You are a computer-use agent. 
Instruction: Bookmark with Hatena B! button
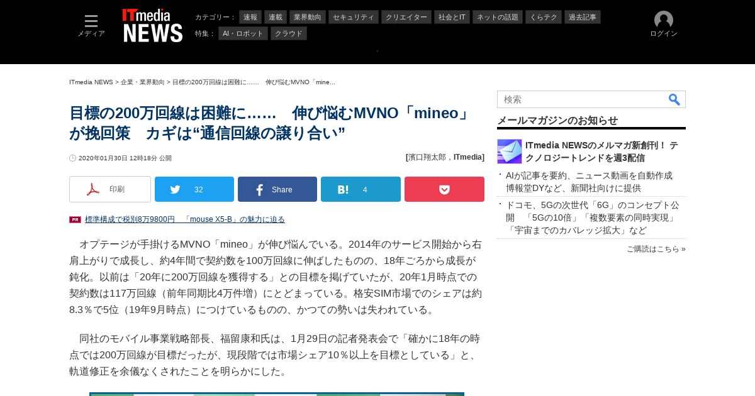(361, 189)
